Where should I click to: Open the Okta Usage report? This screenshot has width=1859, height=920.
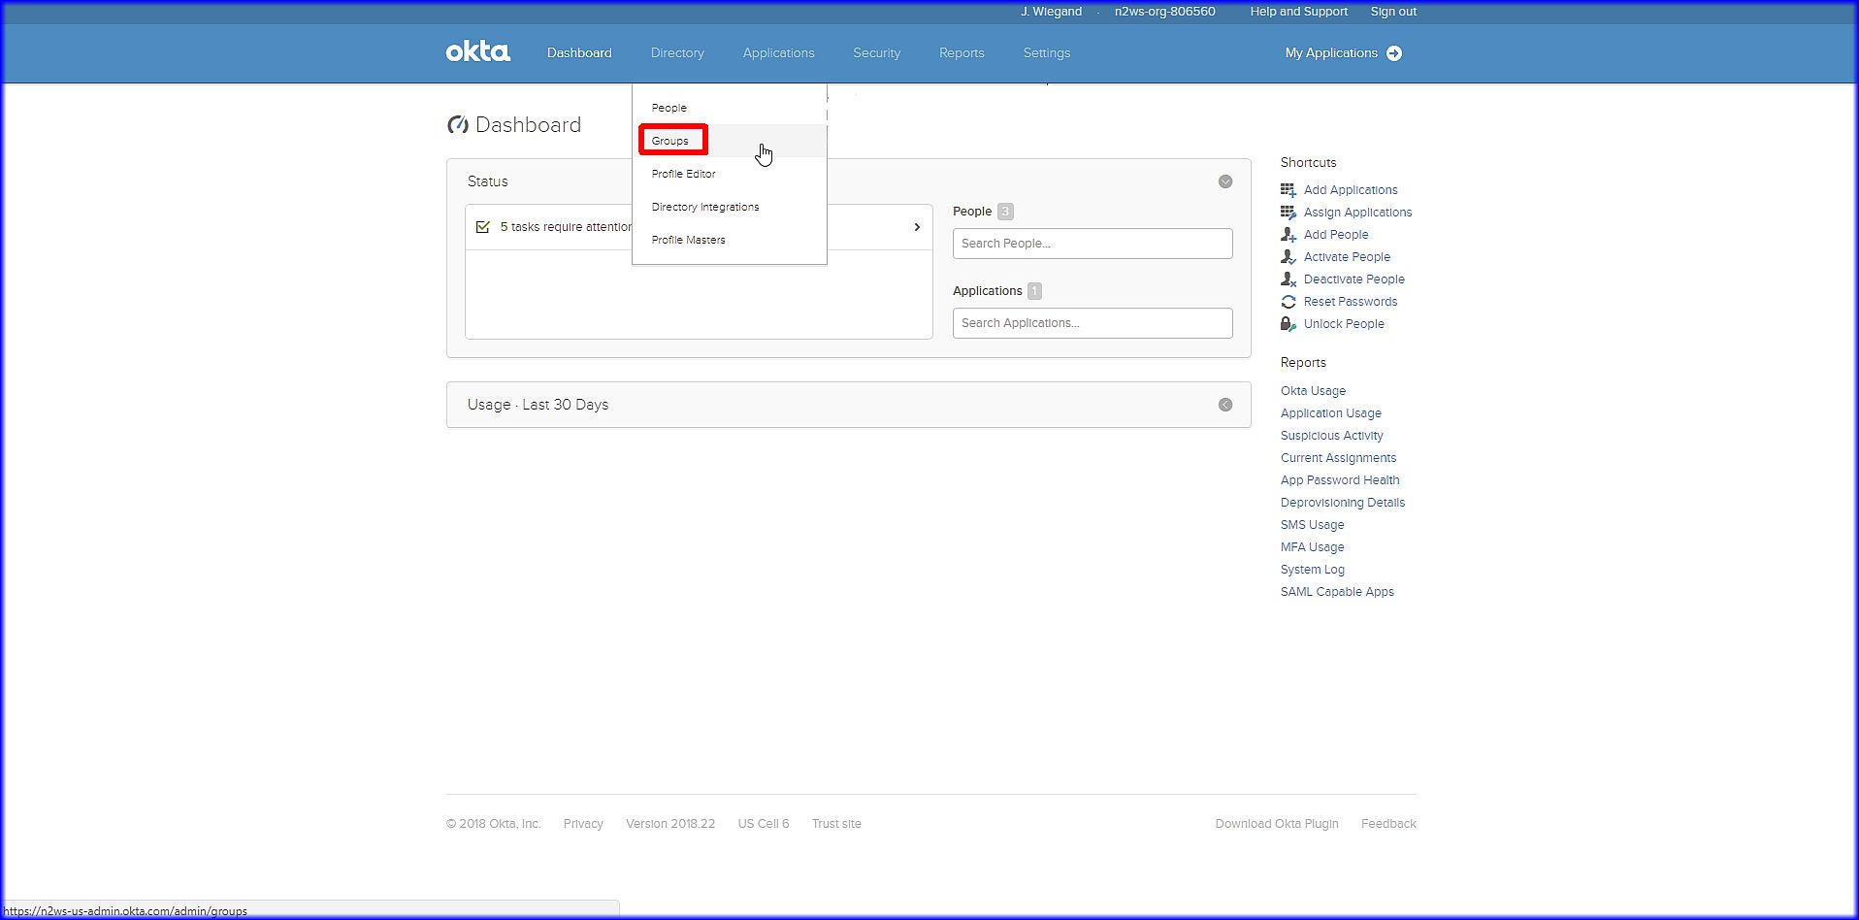pyautogui.click(x=1313, y=391)
